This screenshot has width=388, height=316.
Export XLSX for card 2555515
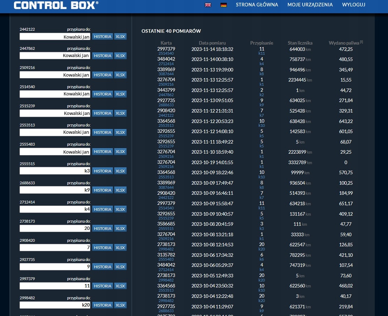pyautogui.click(x=120, y=171)
